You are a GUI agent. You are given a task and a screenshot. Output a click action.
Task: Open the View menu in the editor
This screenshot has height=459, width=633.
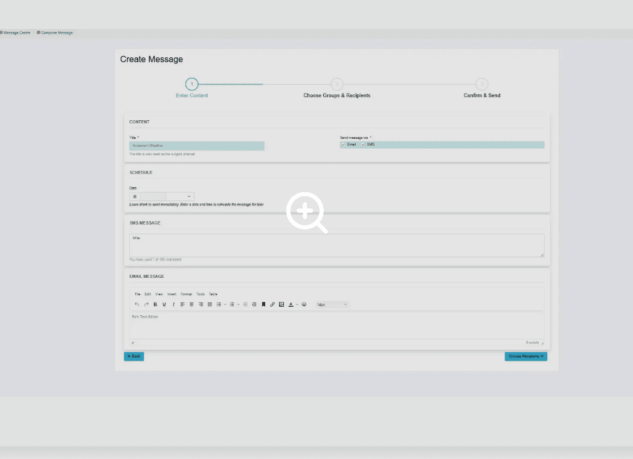click(159, 294)
